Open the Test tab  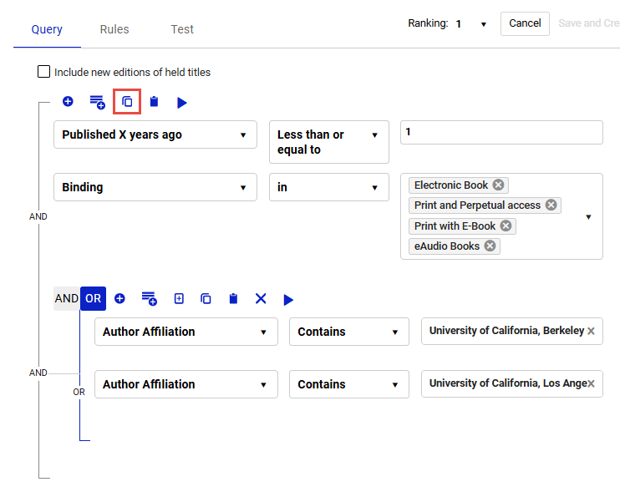pos(182,29)
